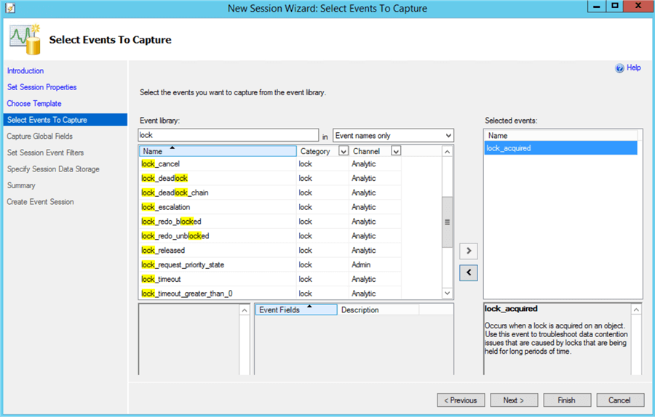Close the wizard window
This screenshot has width=655, height=417.
(638, 7)
